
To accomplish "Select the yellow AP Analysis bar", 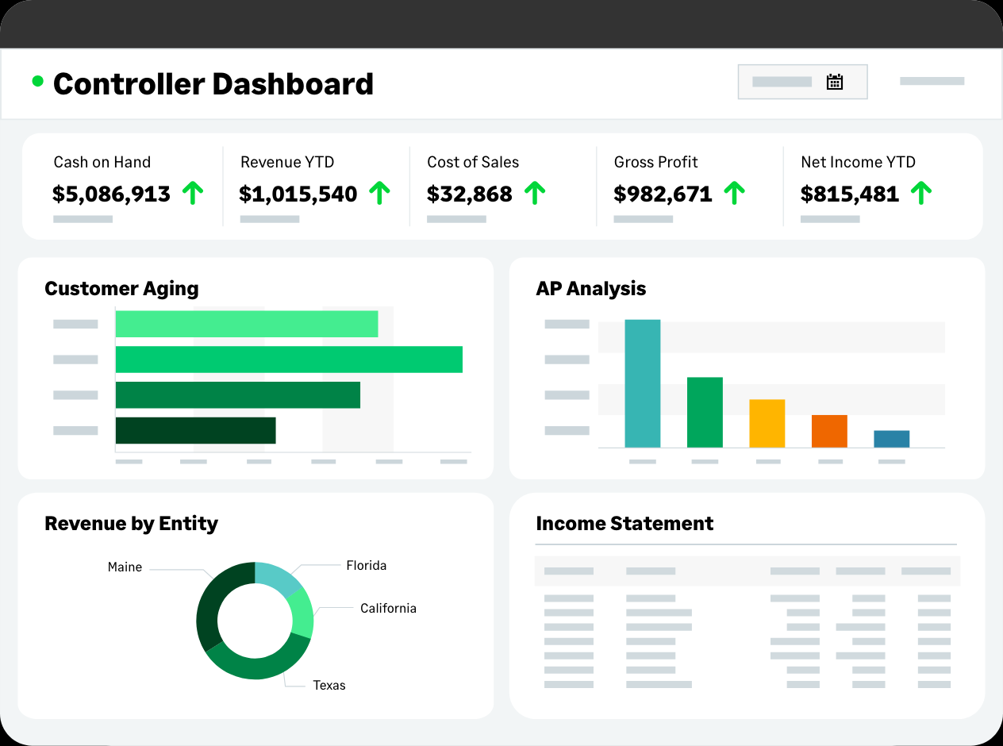I will point(767,424).
